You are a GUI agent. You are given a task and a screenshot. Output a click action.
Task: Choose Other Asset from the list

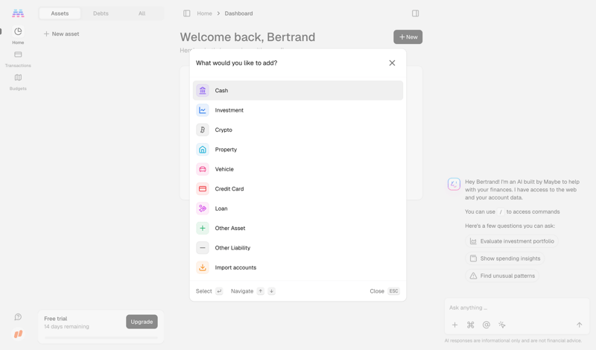pyautogui.click(x=297, y=228)
